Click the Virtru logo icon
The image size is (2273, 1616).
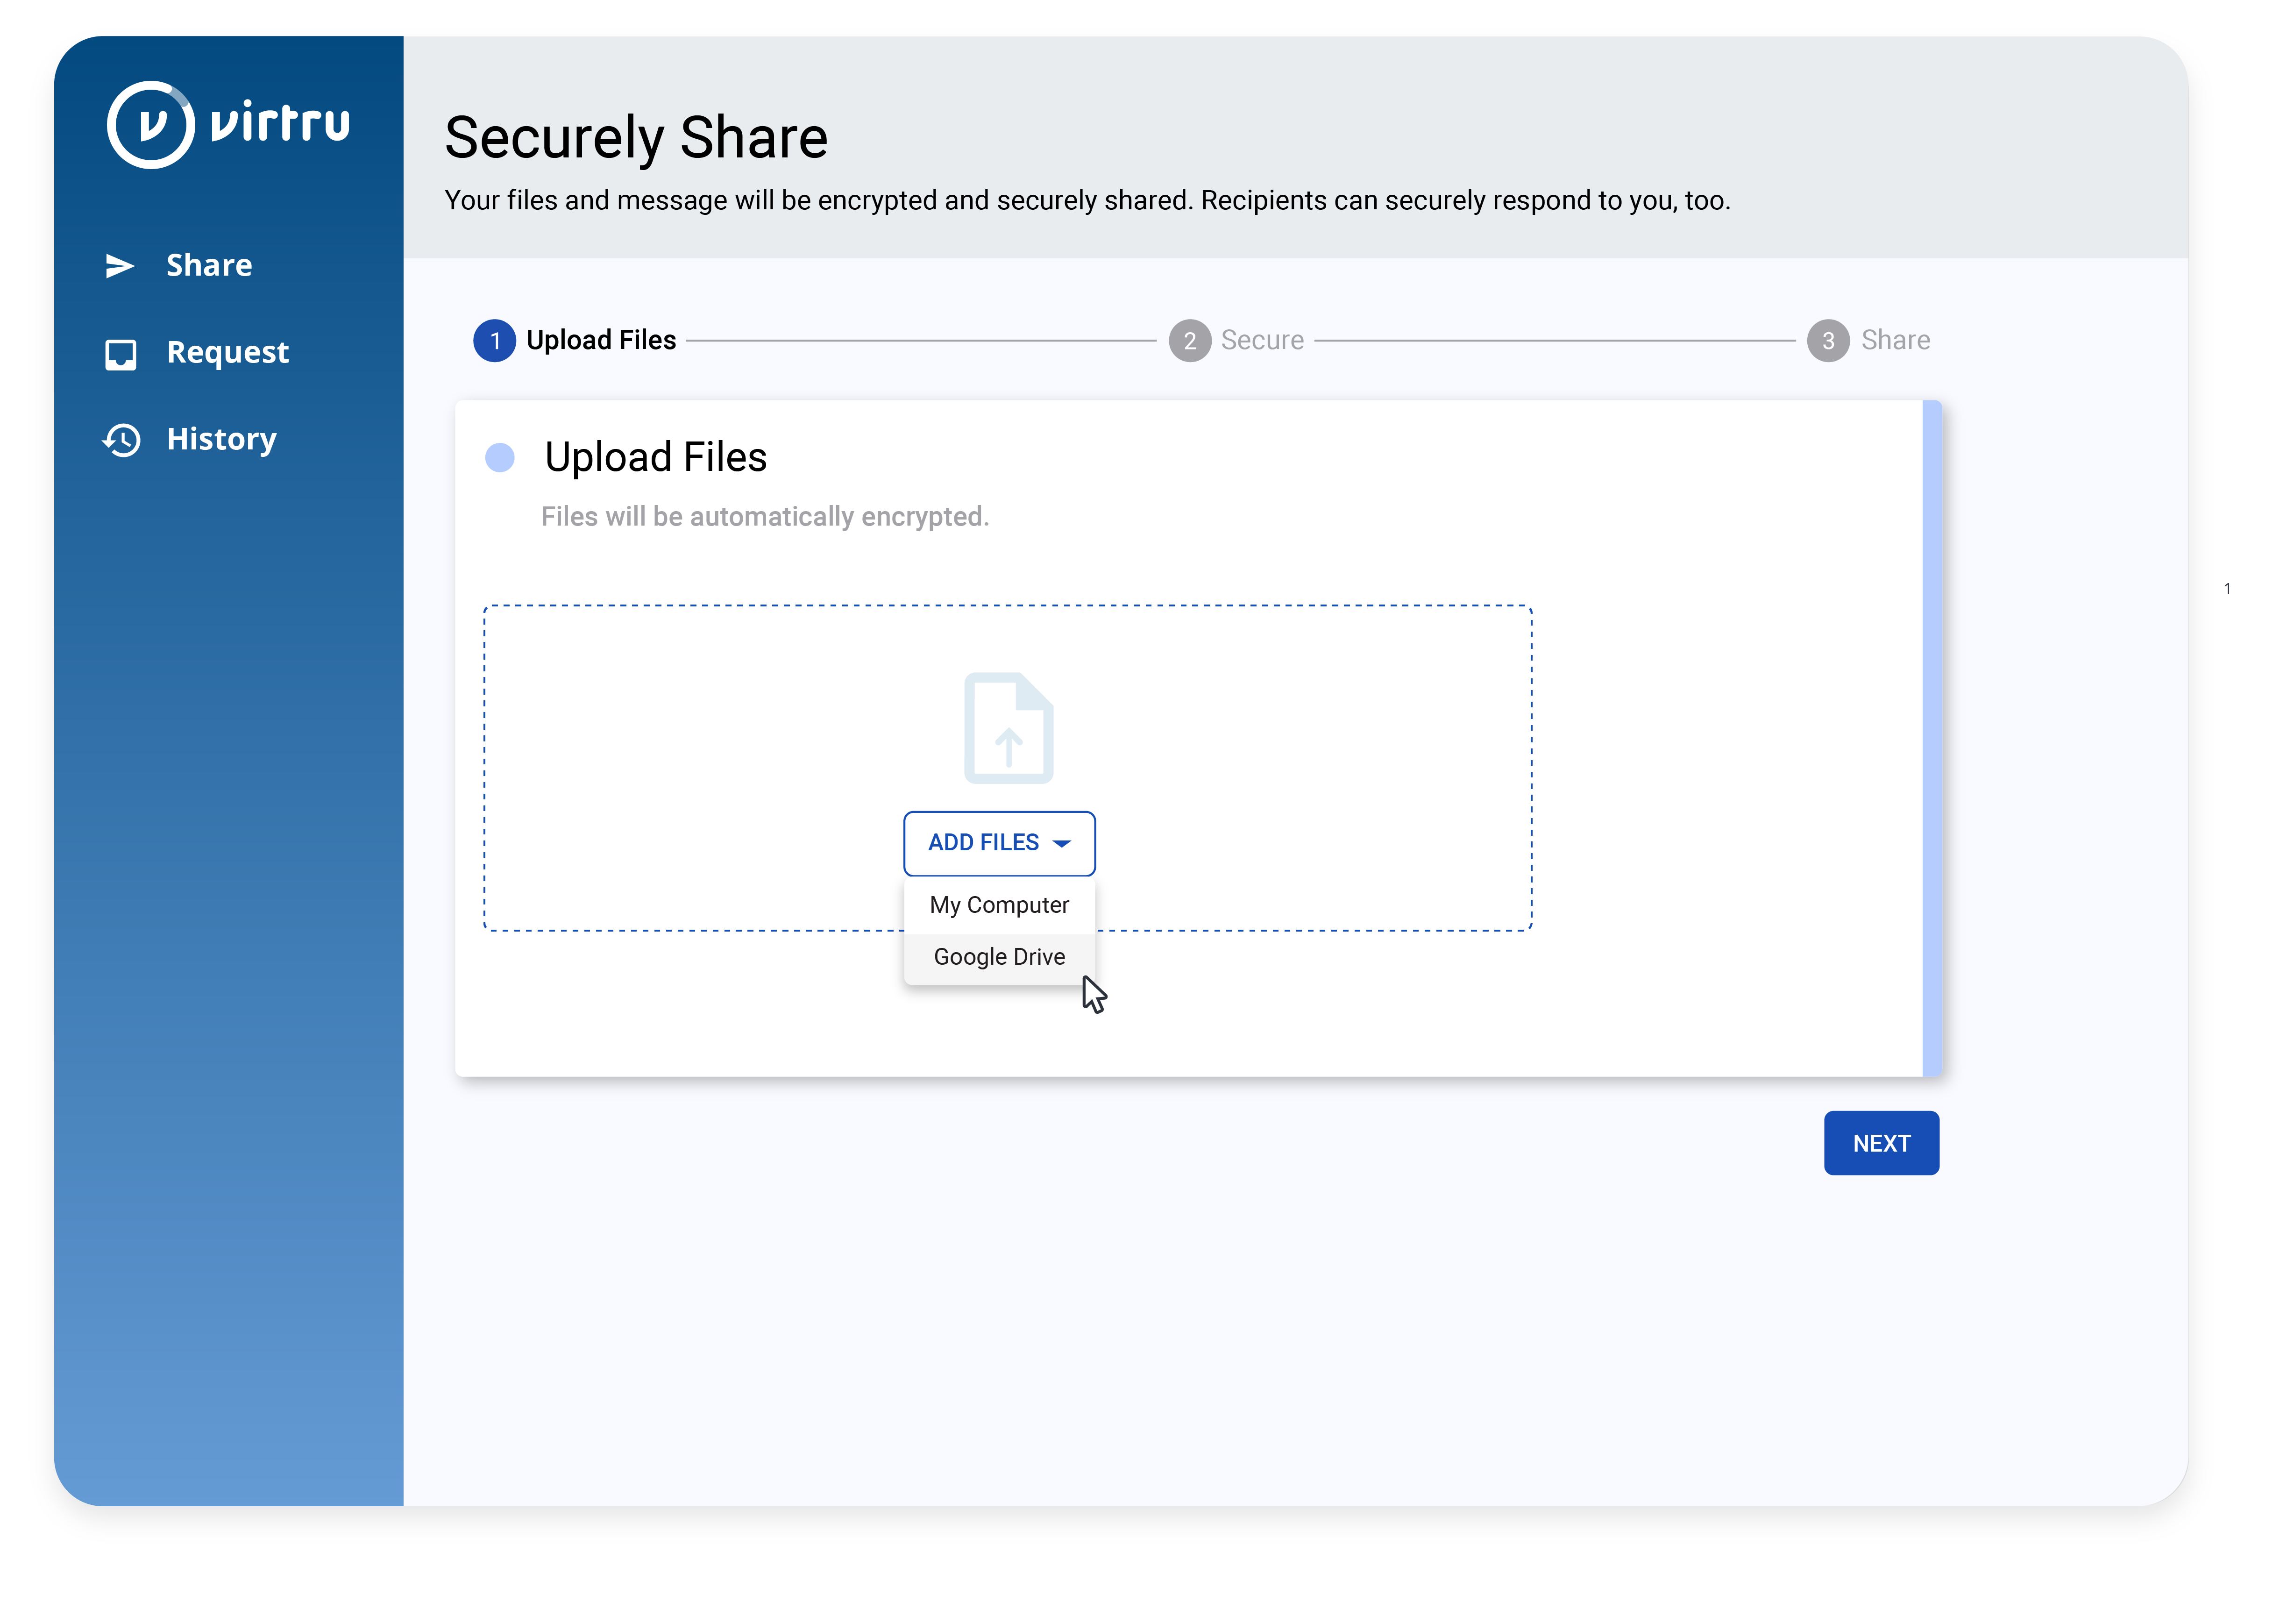click(x=150, y=125)
